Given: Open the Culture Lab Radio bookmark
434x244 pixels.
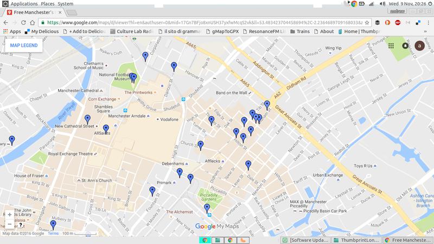Looking at the screenshot, I should (131, 32).
